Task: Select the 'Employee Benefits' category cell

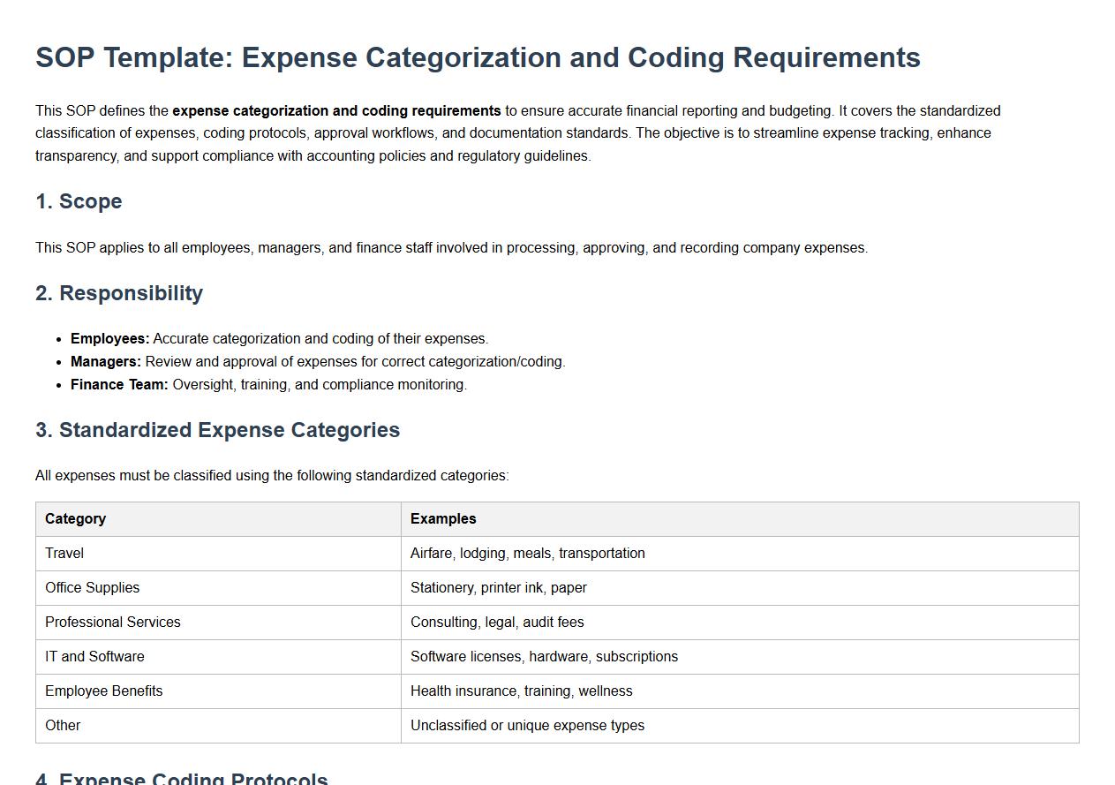Action: point(104,691)
